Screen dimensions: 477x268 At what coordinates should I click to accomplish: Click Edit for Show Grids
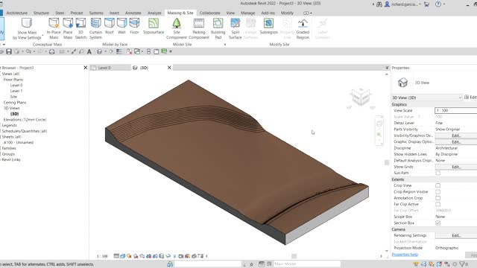click(x=456, y=167)
